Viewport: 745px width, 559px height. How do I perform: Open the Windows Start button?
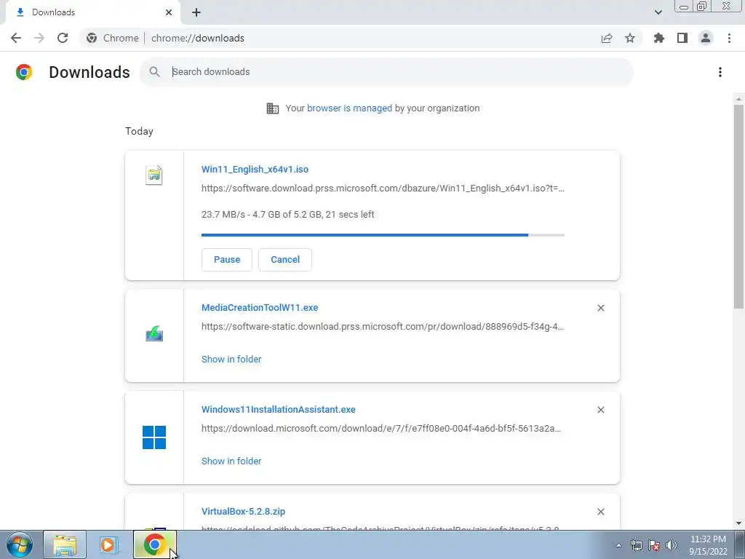19,544
